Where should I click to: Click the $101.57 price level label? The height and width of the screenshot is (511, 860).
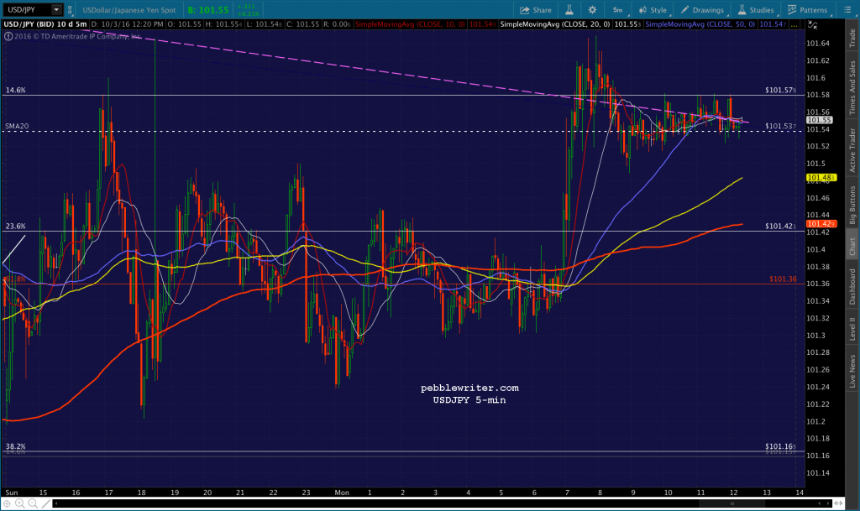pos(780,90)
